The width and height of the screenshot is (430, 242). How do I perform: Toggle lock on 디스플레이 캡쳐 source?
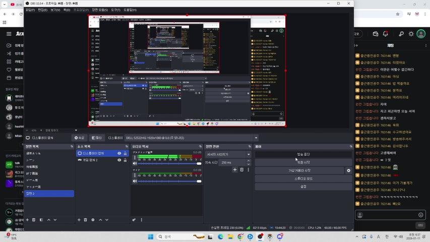click(x=125, y=153)
